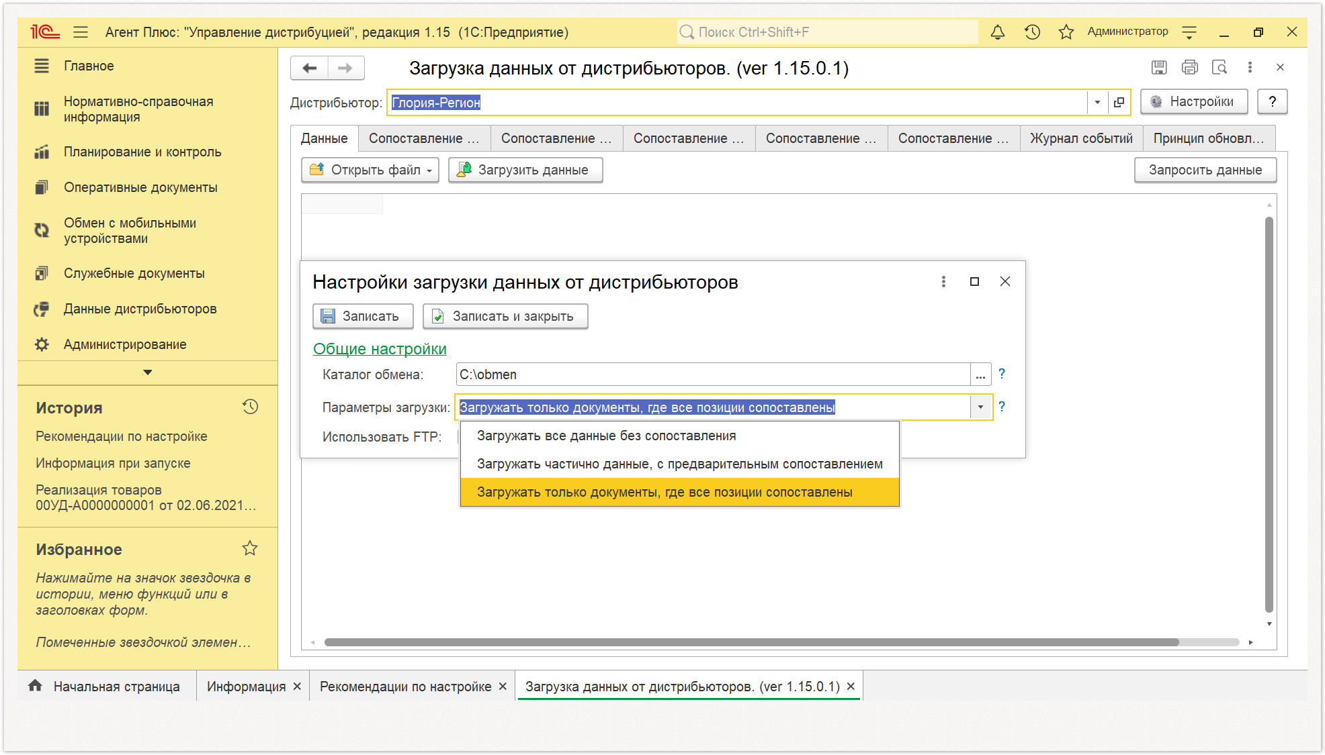Click the Каталог обмена input field
Image resolution: width=1325 pixels, height=755 pixels.
713,374
